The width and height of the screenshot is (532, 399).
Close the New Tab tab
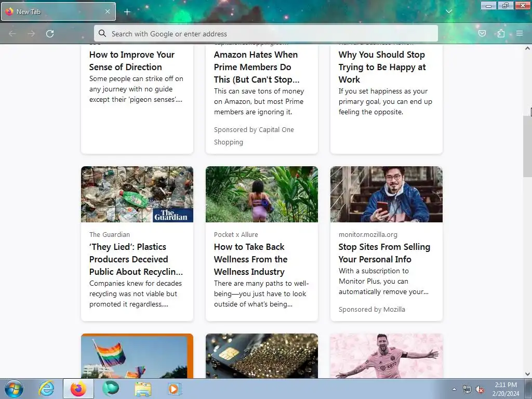click(x=108, y=11)
